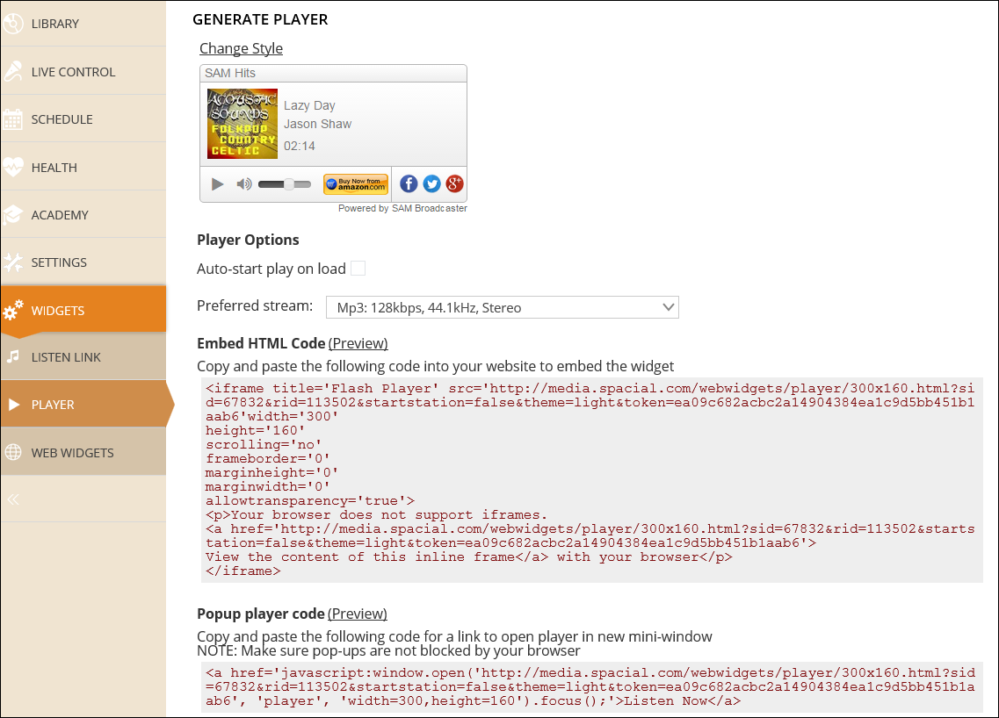Preview the Embed HTML Code
The image size is (999, 718).
(358, 344)
